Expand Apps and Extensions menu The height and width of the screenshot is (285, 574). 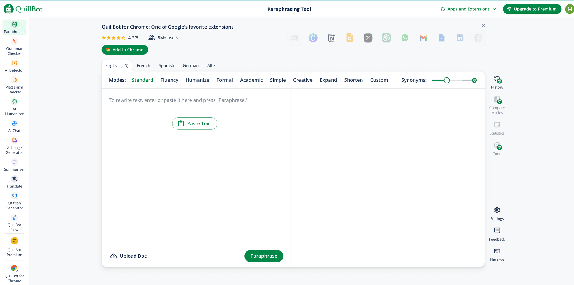[468, 9]
